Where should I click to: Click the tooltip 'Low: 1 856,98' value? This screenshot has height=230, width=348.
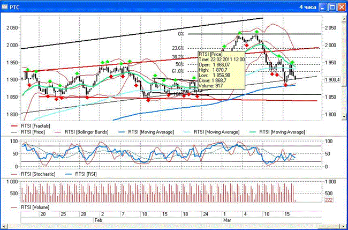point(214,76)
